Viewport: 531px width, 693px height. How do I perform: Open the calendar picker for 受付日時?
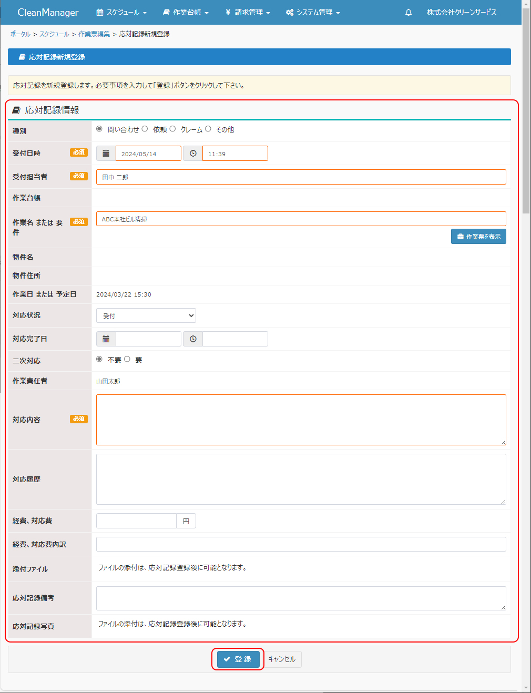(106, 154)
